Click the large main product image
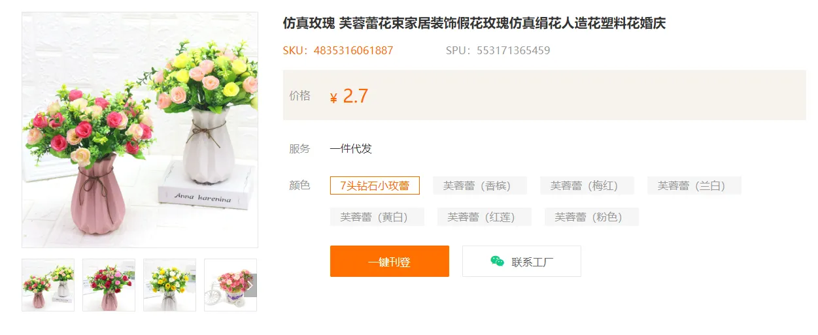 pyautogui.click(x=140, y=130)
